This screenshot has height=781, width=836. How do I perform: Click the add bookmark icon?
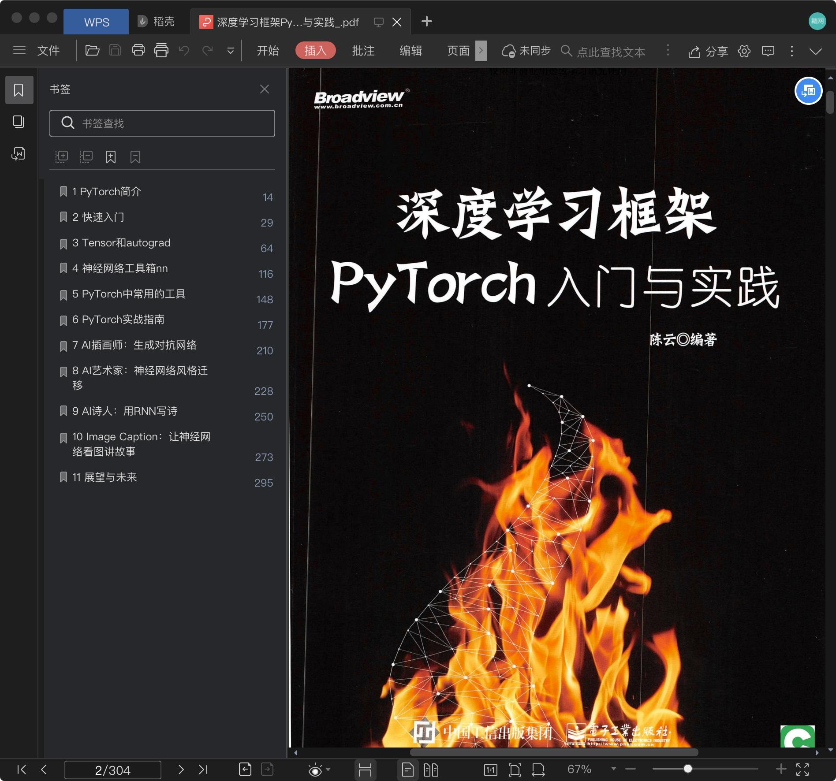pos(111,157)
